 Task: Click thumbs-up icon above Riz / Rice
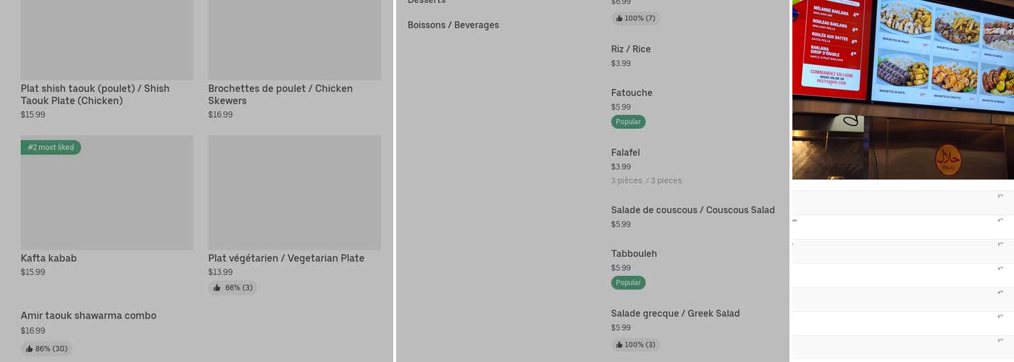(x=619, y=18)
